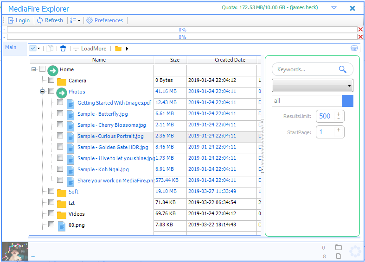Click the Getting Started With Images.pdf file icon
Image resolution: width=365 pixels, height=262 pixels.
point(70,104)
